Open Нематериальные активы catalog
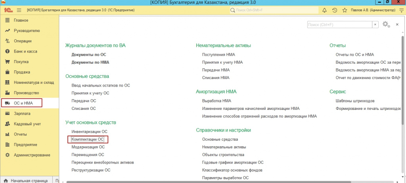The height and width of the screenshot is (183, 406). tap(224, 147)
